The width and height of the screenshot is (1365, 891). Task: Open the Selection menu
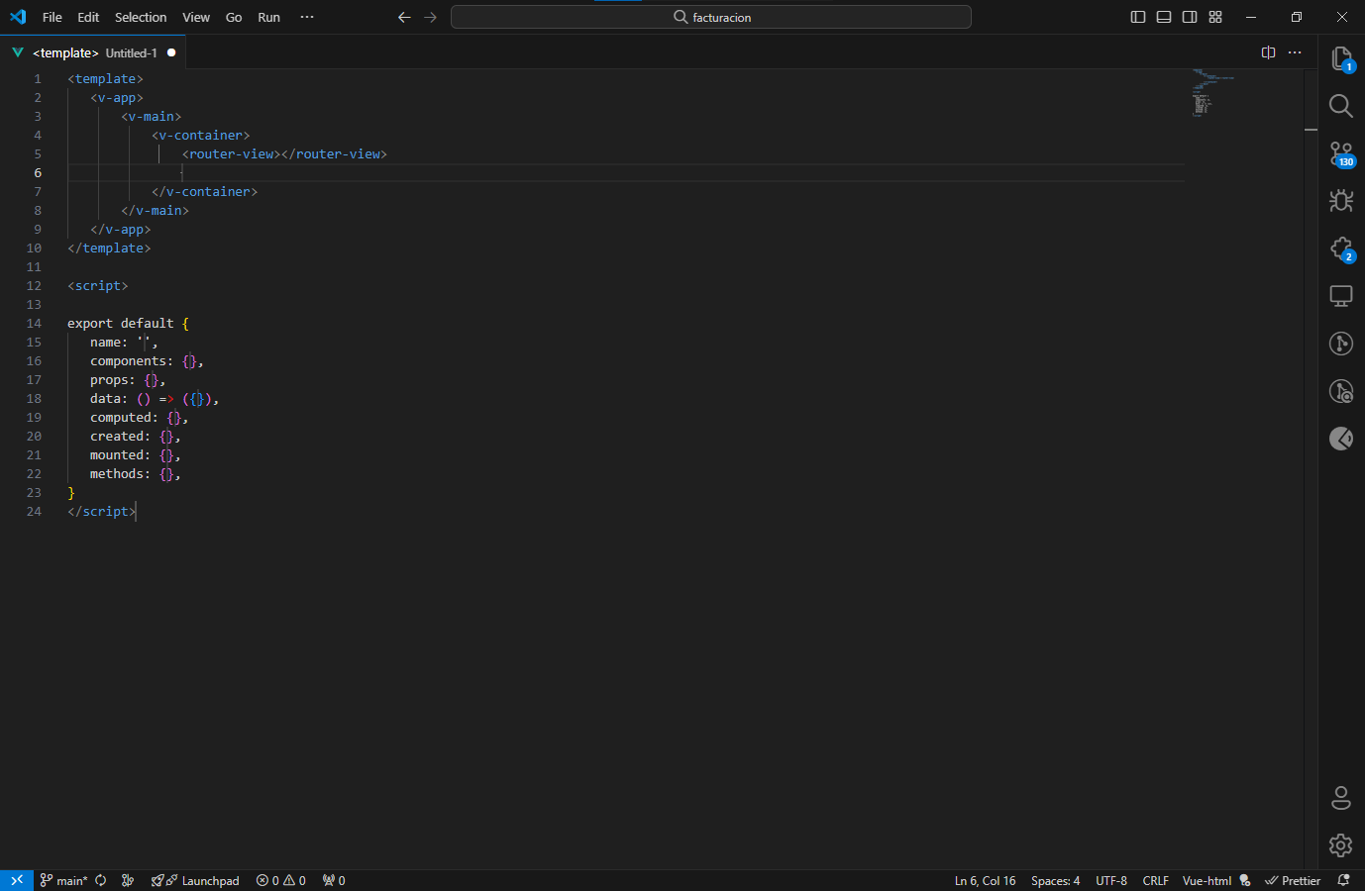tap(141, 17)
